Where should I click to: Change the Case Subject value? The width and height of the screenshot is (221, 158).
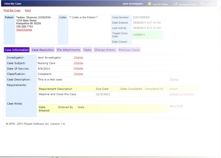[79, 63]
